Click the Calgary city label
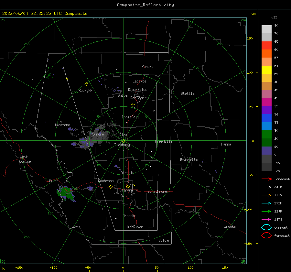 point(126,190)
